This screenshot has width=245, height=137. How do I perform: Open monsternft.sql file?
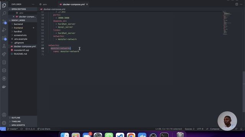[23, 50]
